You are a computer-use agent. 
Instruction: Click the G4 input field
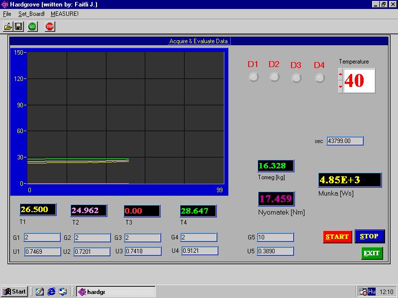pyautogui.click(x=199, y=237)
